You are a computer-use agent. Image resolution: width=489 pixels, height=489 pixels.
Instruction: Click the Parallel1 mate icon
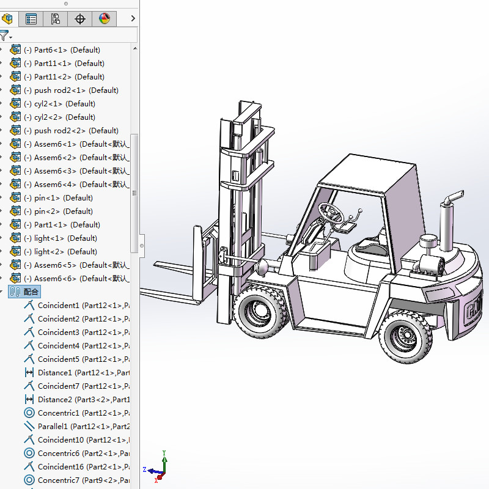click(29, 426)
